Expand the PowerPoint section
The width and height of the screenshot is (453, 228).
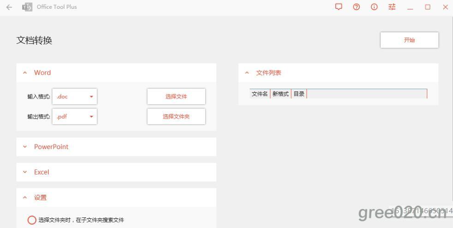point(25,147)
